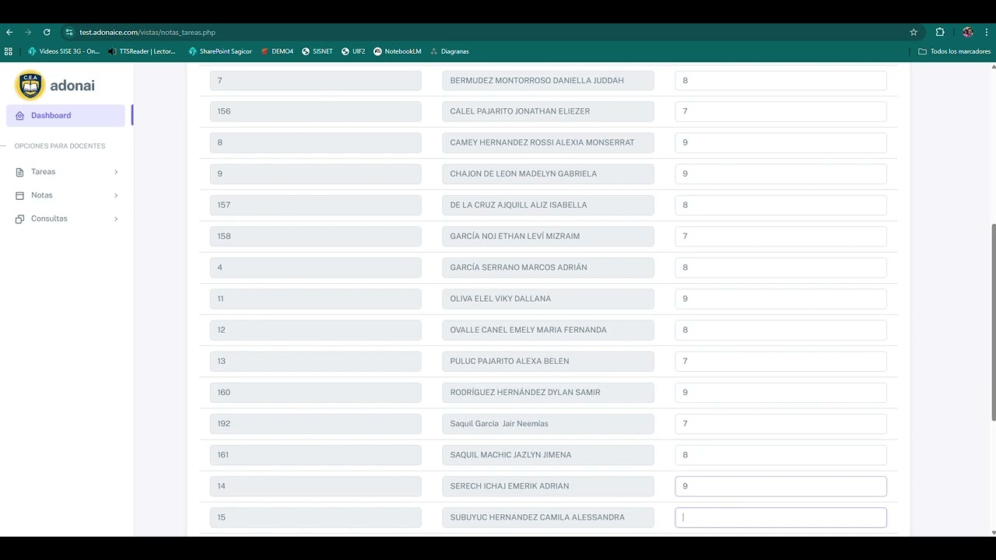Screen dimensions: 996x560
Task: Click the address bar URL
Action: pyautogui.click(x=147, y=32)
